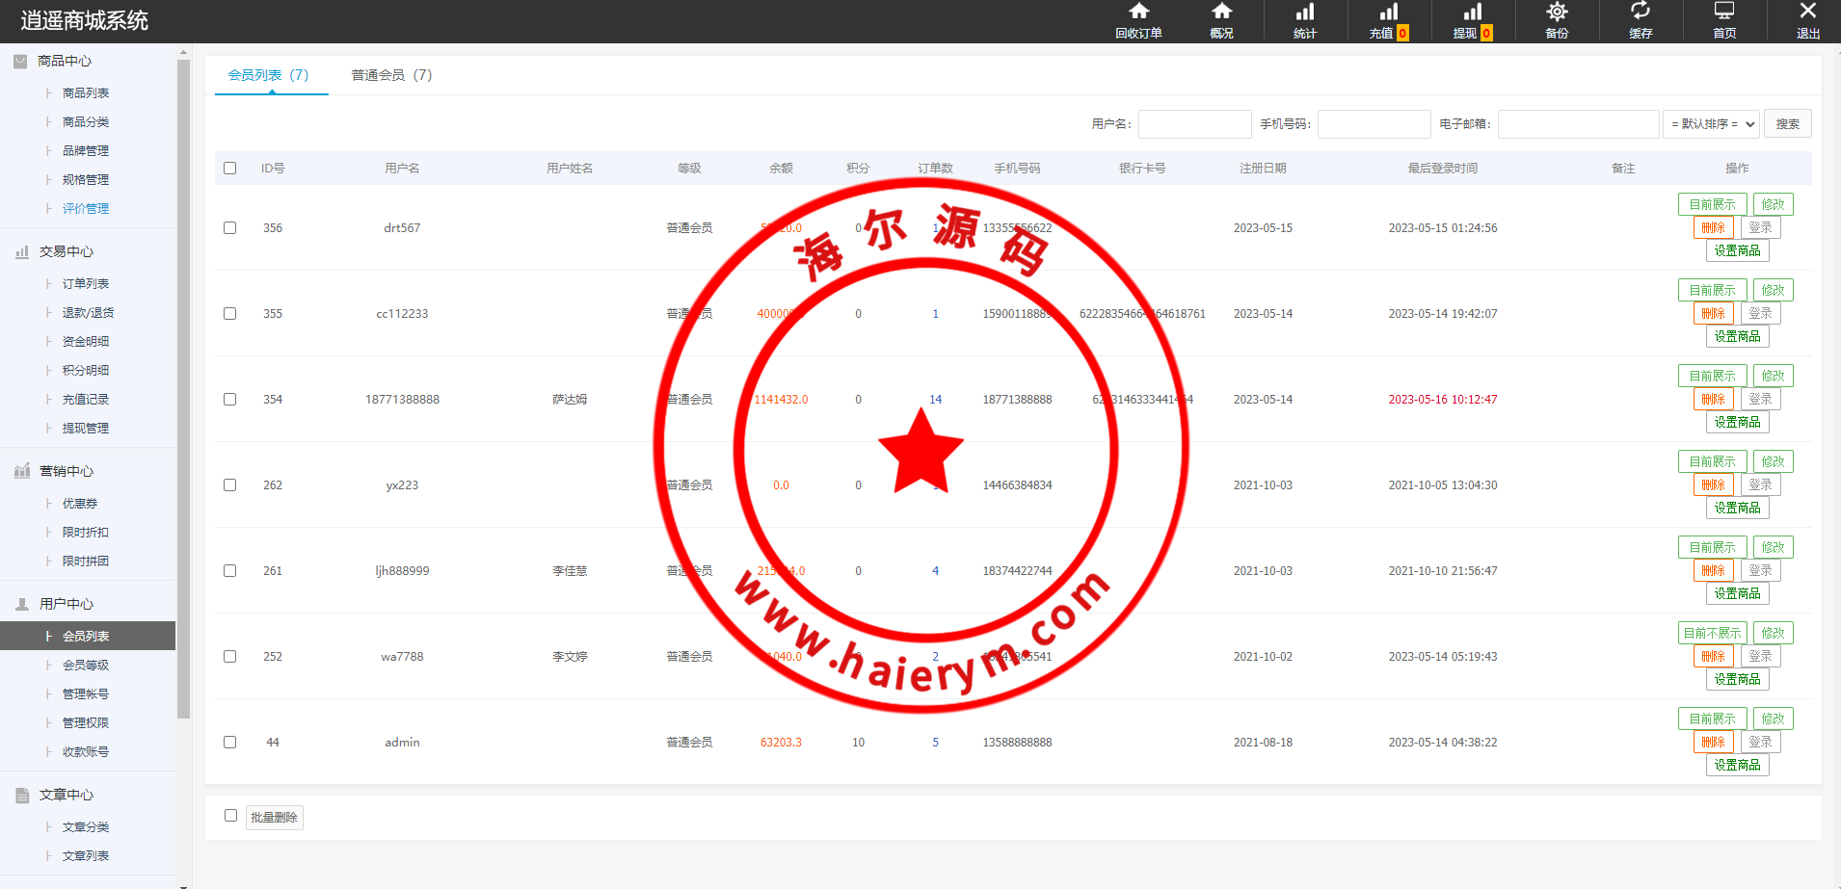Check the select-all checkbox in table header

coord(229,168)
